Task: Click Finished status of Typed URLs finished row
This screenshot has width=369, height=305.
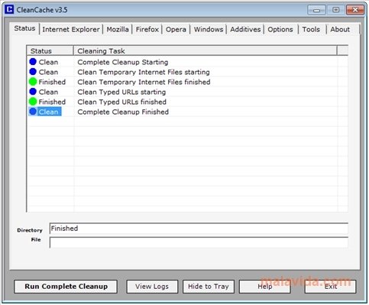Action: coord(52,102)
